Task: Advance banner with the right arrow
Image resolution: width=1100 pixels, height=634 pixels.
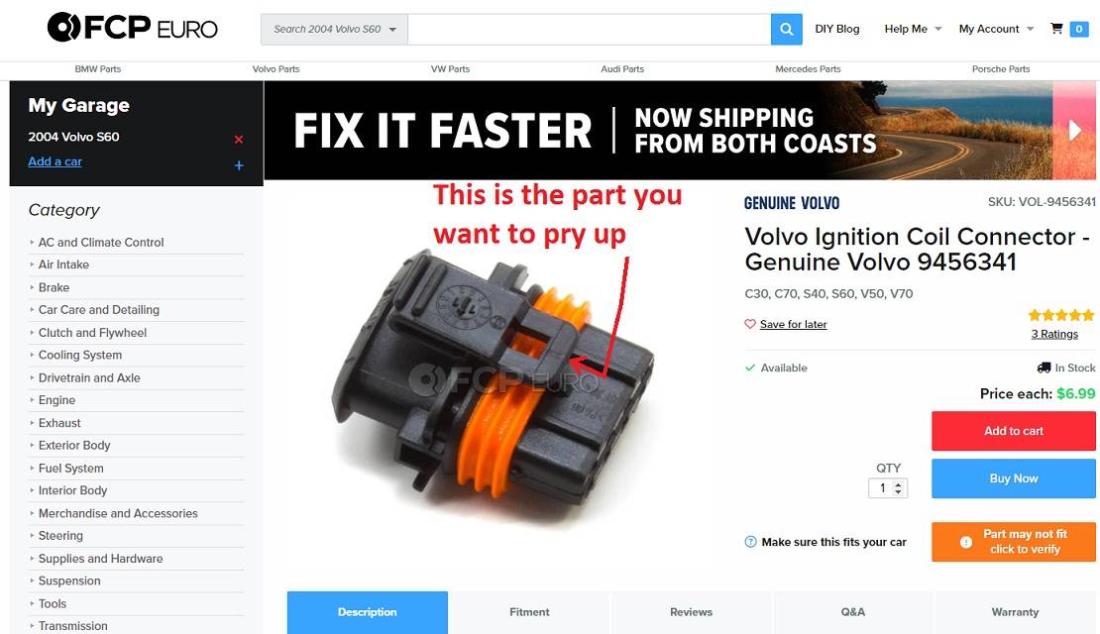Action: click(x=1075, y=131)
